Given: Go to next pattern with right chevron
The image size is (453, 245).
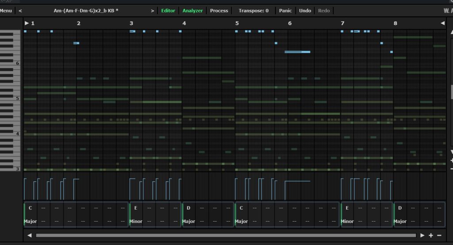Looking at the screenshot, I should coord(153,11).
